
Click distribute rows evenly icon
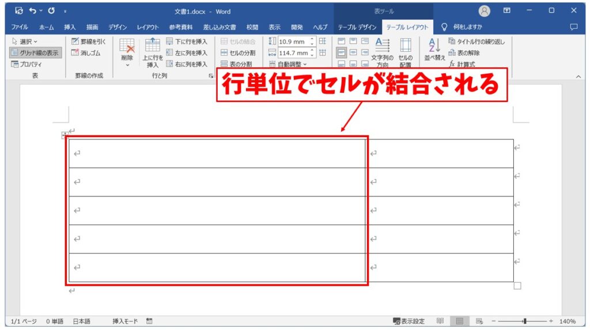tap(323, 41)
